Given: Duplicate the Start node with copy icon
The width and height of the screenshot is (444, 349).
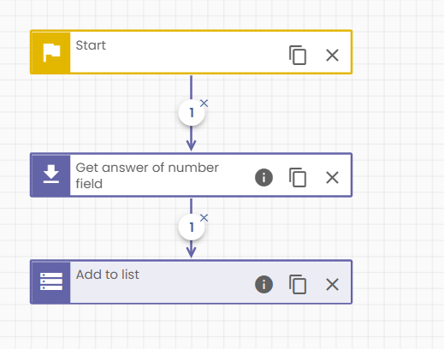Looking at the screenshot, I should 298,55.
